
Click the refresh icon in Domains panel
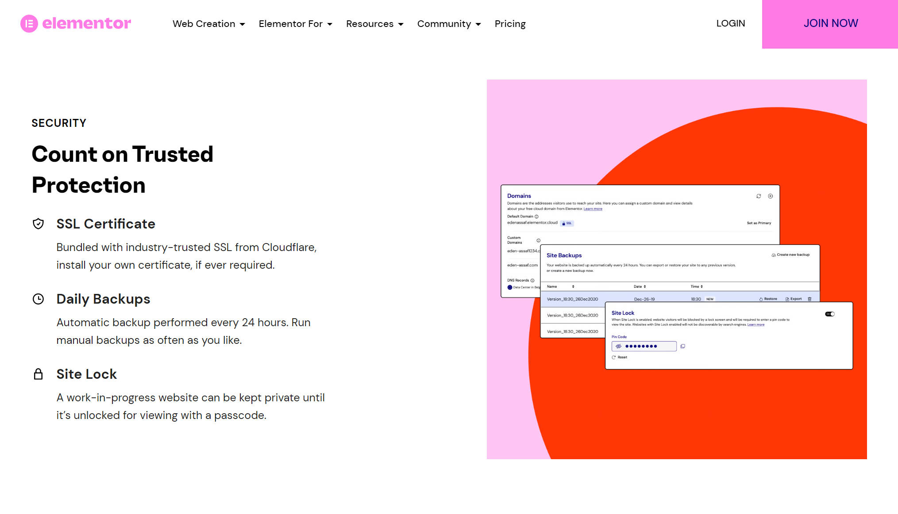pyautogui.click(x=759, y=196)
